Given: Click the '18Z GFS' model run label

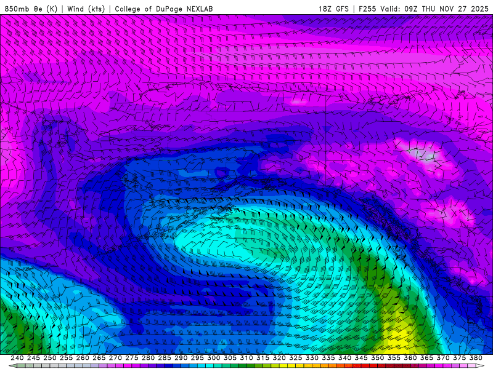Looking at the screenshot, I should coord(333,9).
